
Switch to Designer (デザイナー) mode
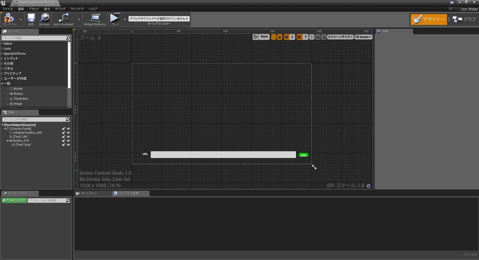429,19
